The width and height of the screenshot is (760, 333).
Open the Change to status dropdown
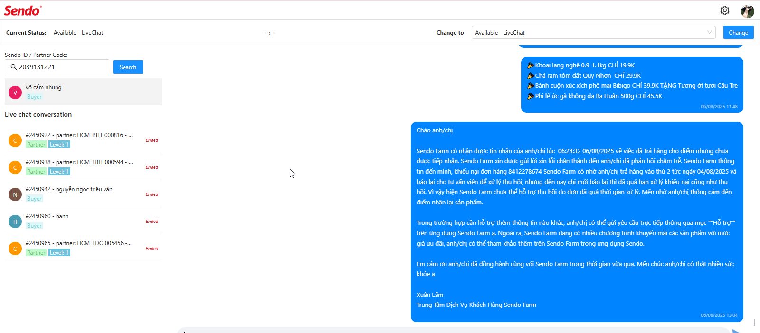593,32
